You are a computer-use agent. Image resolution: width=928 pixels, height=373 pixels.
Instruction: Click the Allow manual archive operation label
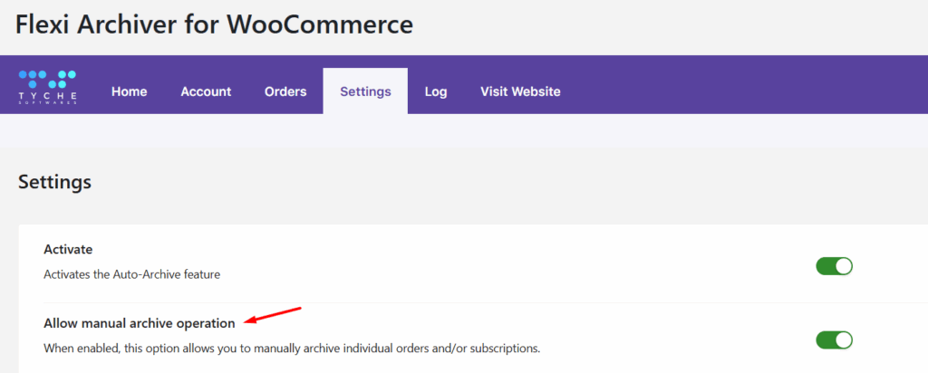click(x=139, y=322)
